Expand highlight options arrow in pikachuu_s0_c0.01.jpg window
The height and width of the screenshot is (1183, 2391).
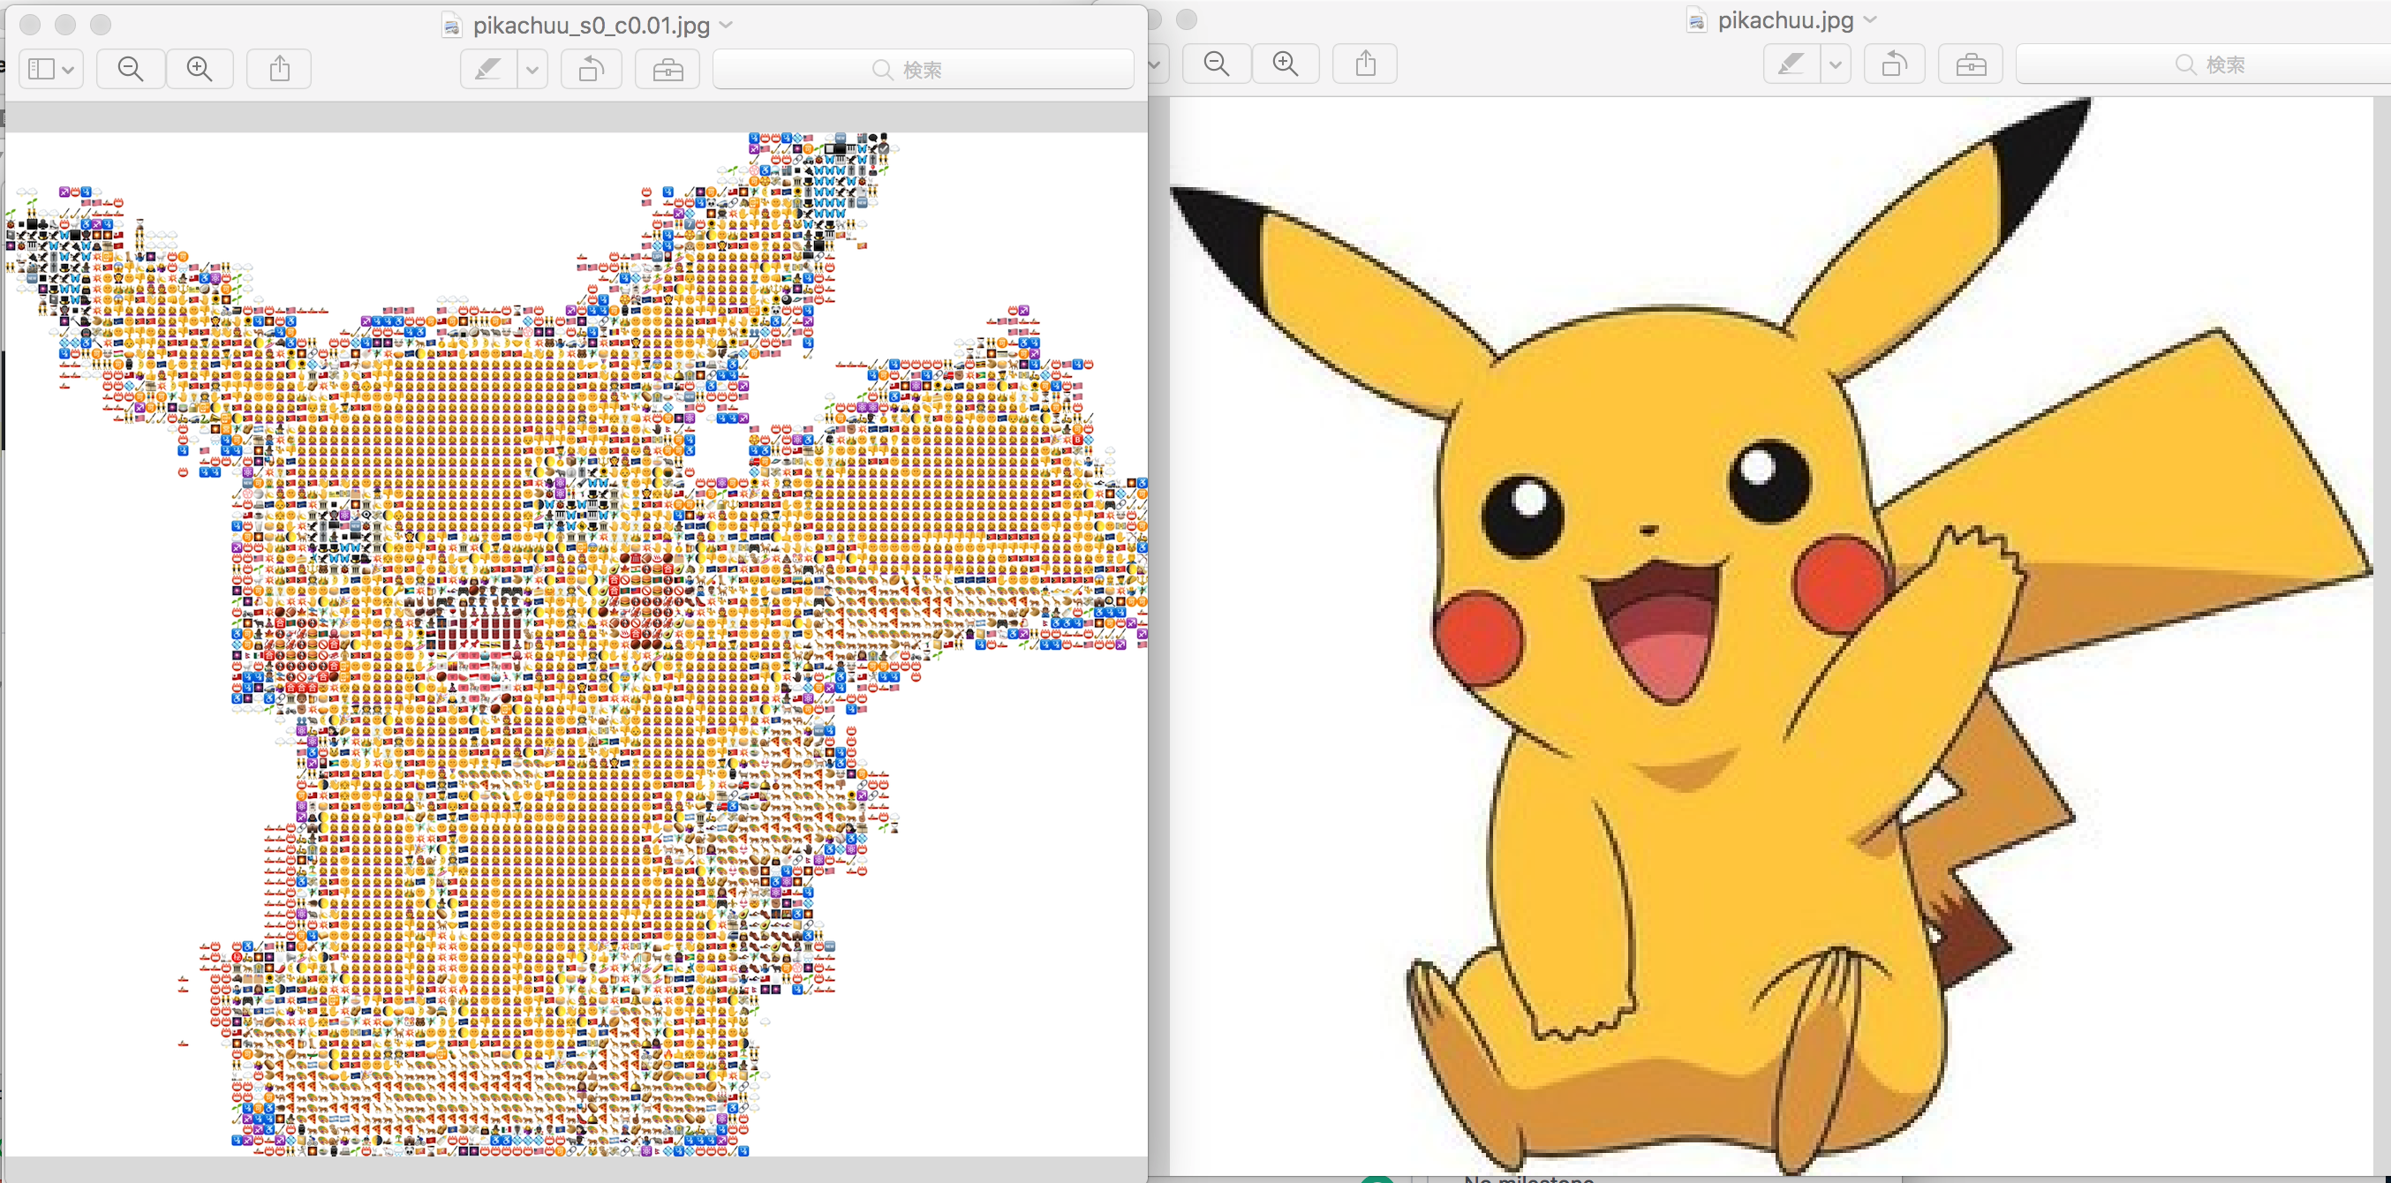(532, 69)
